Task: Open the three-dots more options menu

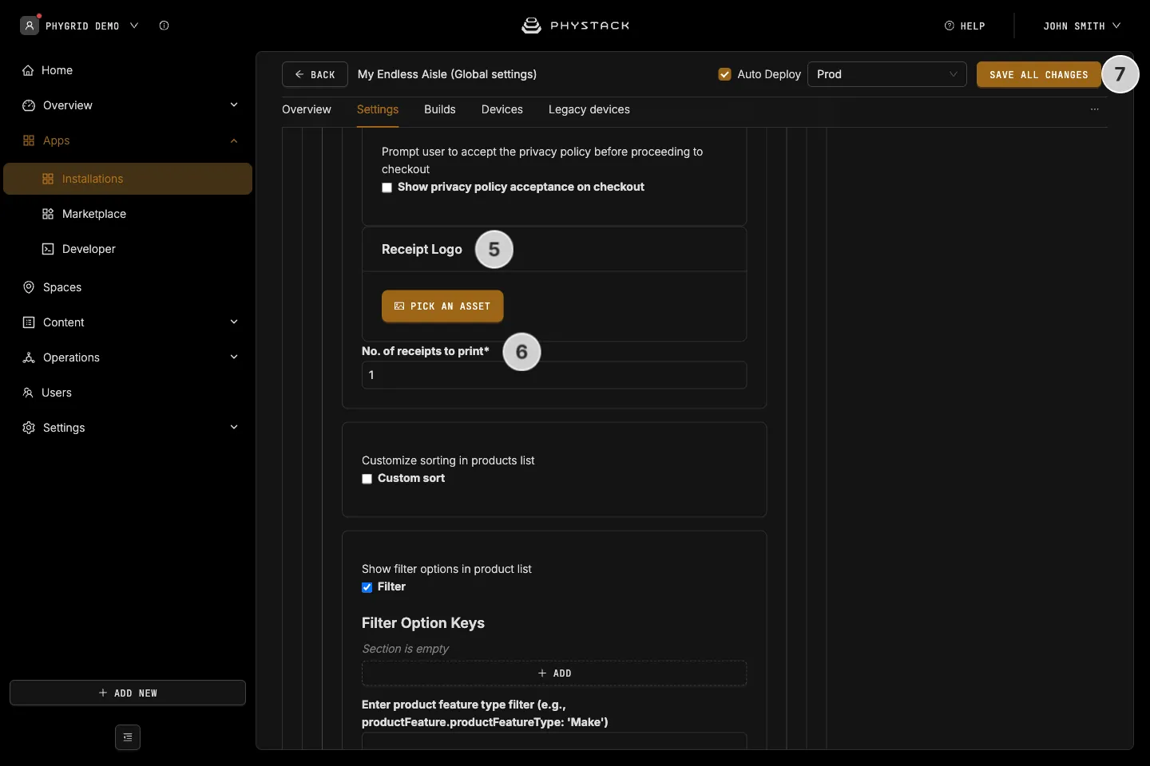Action: [1095, 109]
